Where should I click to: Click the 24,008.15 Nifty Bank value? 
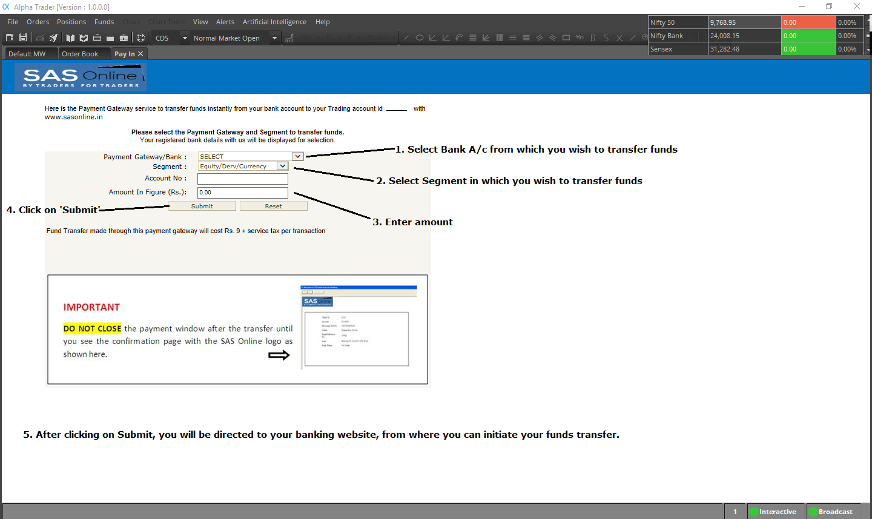pyautogui.click(x=725, y=36)
